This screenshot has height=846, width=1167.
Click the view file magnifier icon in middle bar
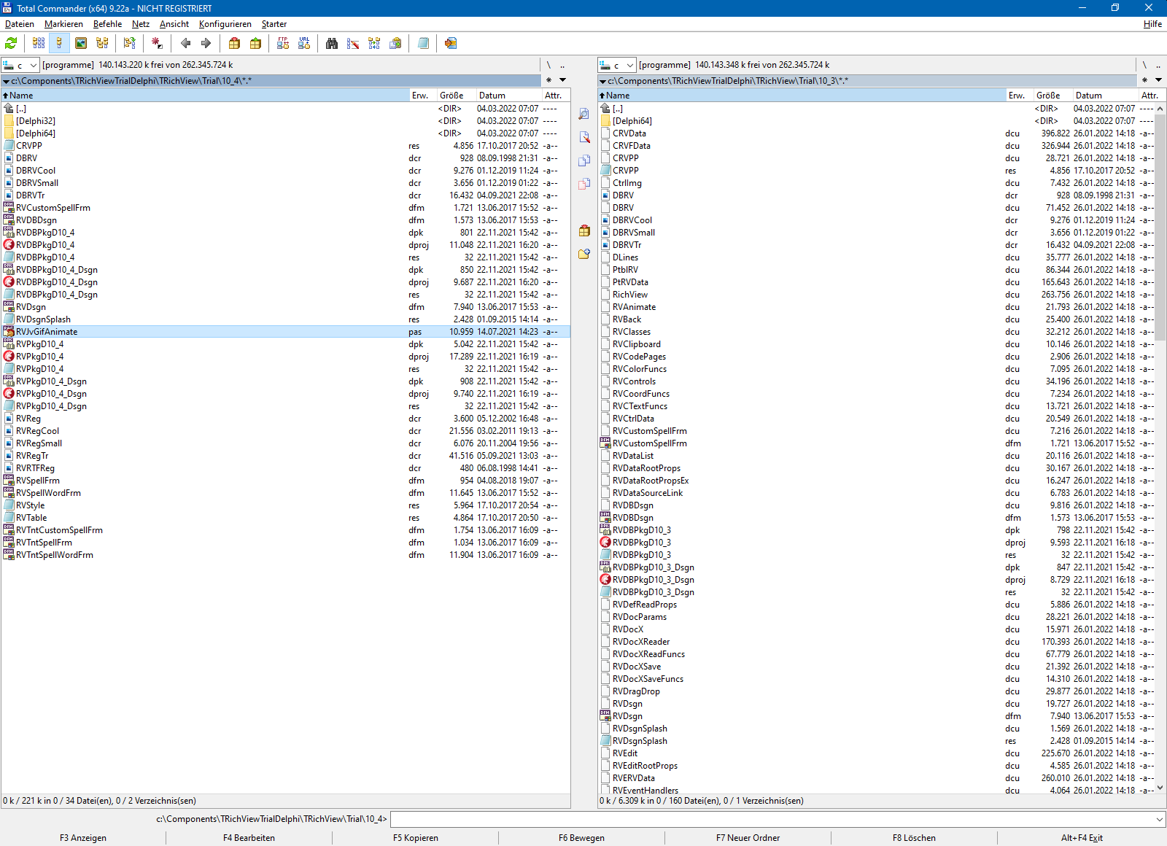(584, 114)
